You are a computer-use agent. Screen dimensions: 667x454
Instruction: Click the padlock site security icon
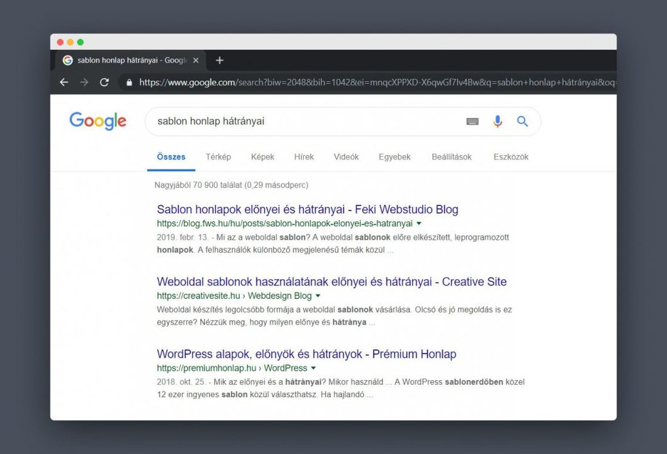129,82
